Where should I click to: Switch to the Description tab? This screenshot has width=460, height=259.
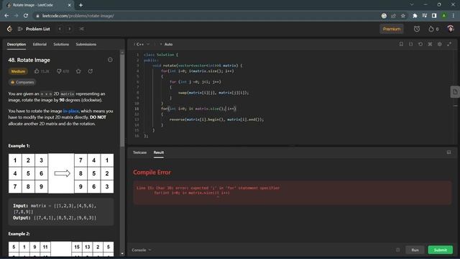(17, 45)
